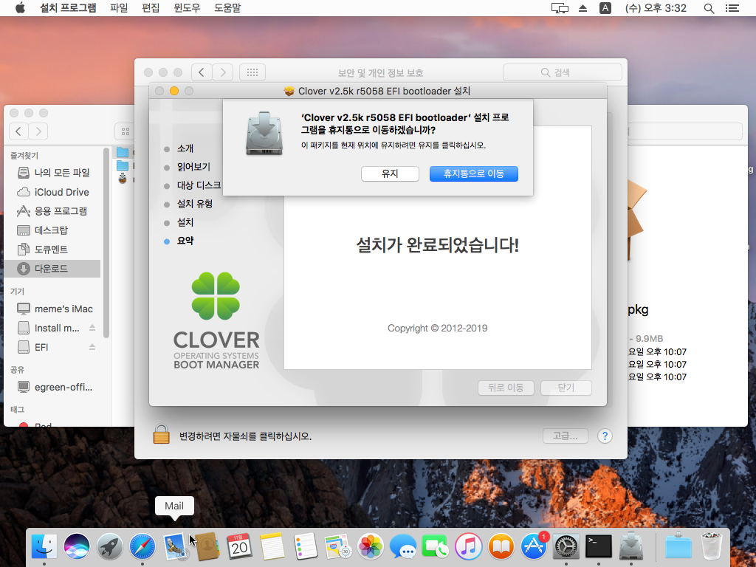Image resolution: width=756 pixels, height=567 pixels.
Task: Open Safari compass icon in Dock
Action: click(x=142, y=547)
